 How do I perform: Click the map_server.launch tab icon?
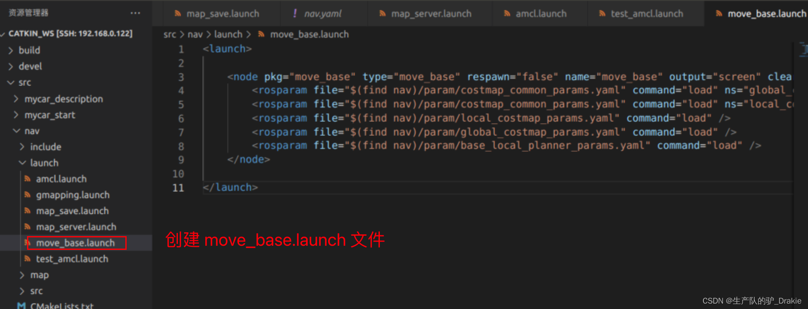pyautogui.click(x=382, y=14)
